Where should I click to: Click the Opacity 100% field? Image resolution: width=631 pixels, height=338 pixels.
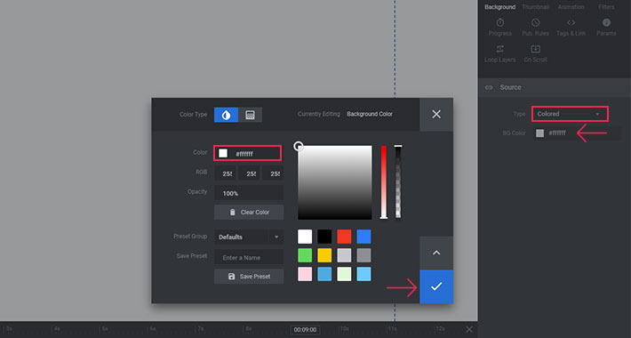click(249, 193)
